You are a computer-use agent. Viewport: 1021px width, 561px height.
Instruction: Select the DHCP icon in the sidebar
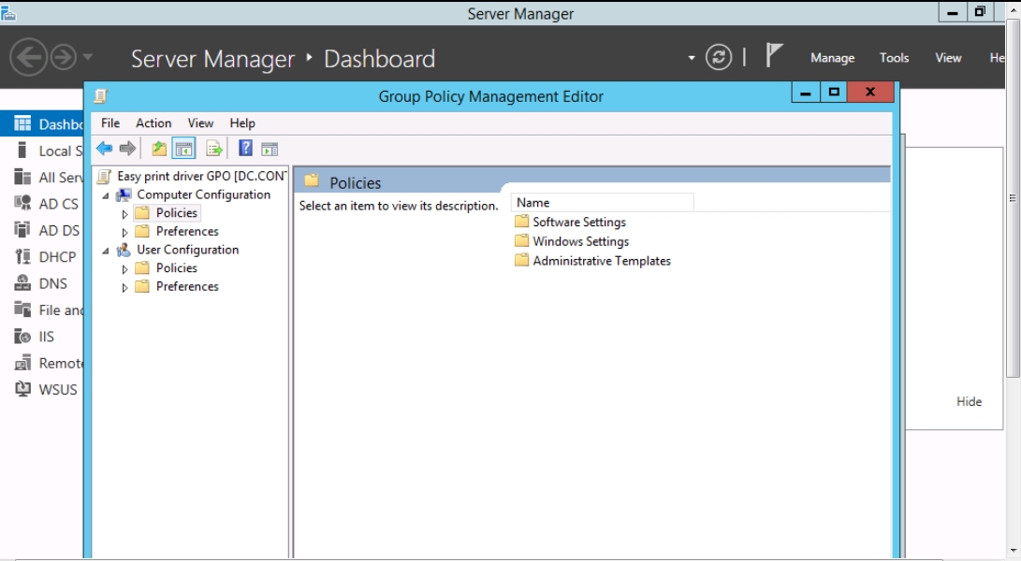point(22,257)
